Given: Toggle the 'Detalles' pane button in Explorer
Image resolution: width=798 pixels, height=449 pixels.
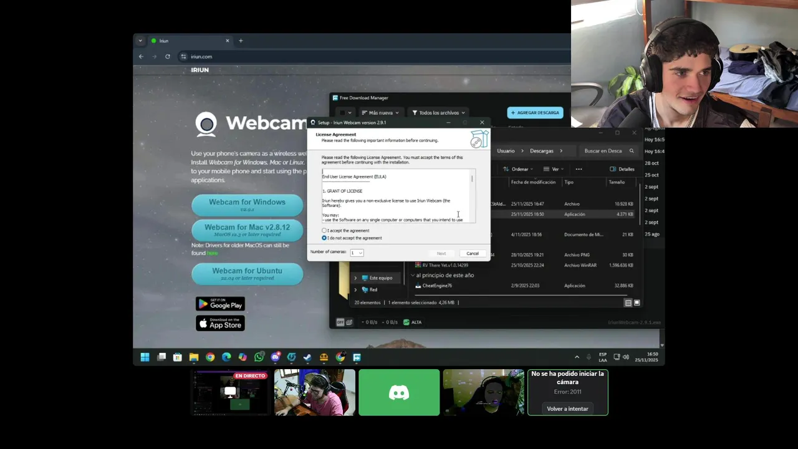Looking at the screenshot, I should click(x=622, y=169).
